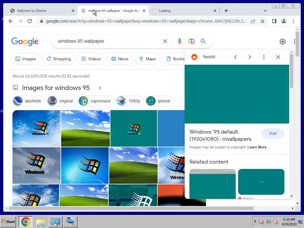Close the Welcome to Chrome tab
This screenshot has height=228, width=304.
pos(73,11)
